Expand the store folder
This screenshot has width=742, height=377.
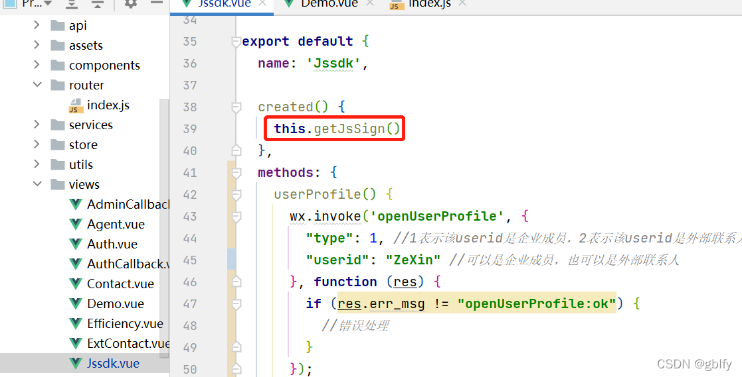coord(37,144)
